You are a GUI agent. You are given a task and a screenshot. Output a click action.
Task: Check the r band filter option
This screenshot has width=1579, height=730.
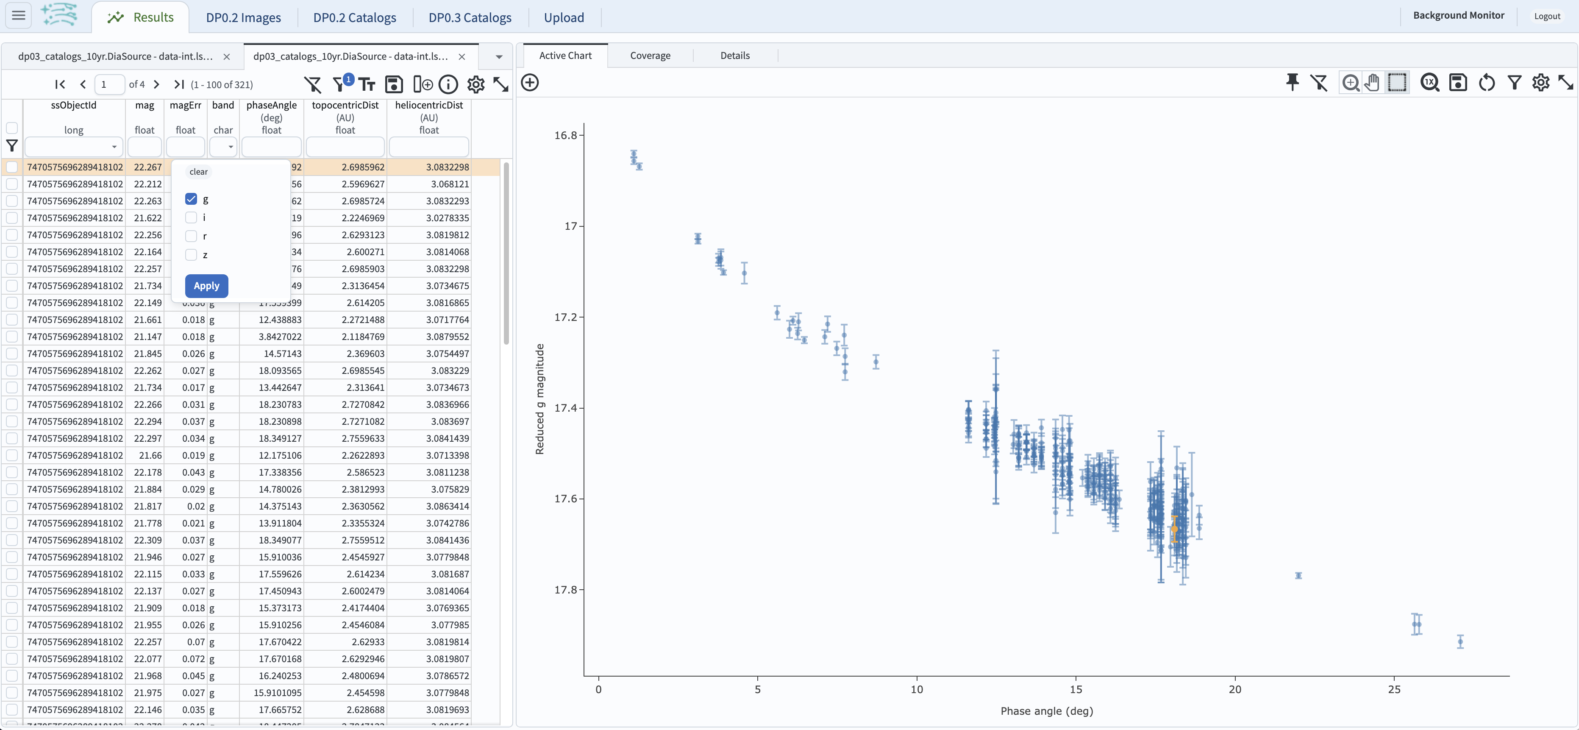click(x=191, y=236)
